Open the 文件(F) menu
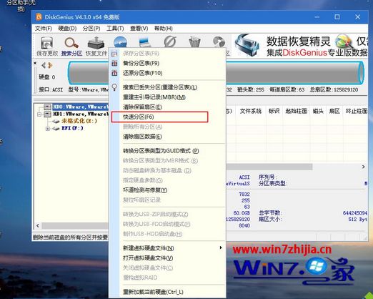 (x=44, y=29)
